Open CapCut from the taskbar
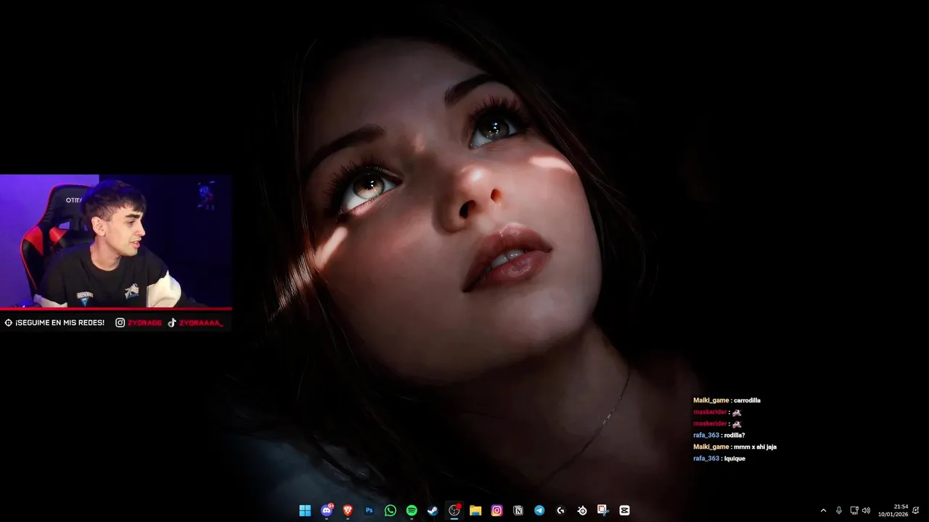929x522 pixels. coord(624,510)
